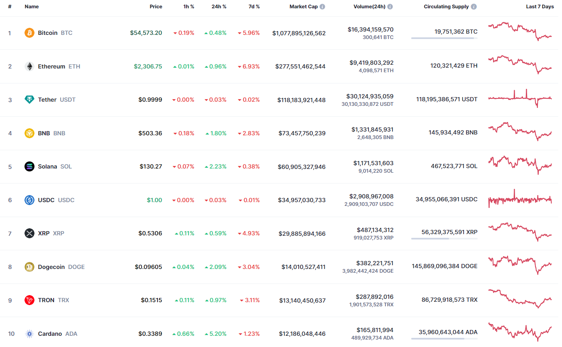Click the Ethereum logo icon
Viewport: 562px width, 347px height.
(29, 66)
